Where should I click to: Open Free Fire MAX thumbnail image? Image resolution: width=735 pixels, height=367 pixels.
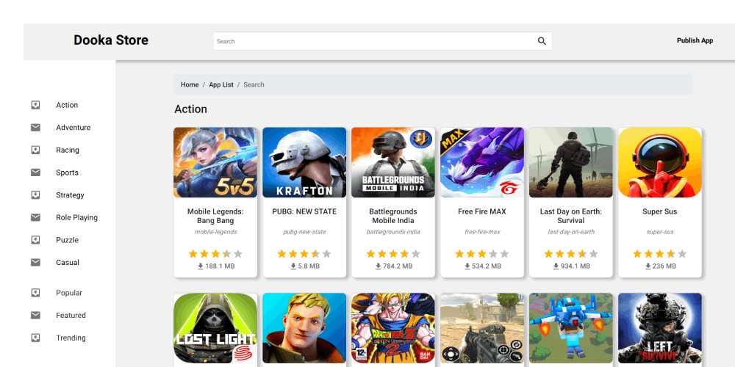click(482, 162)
